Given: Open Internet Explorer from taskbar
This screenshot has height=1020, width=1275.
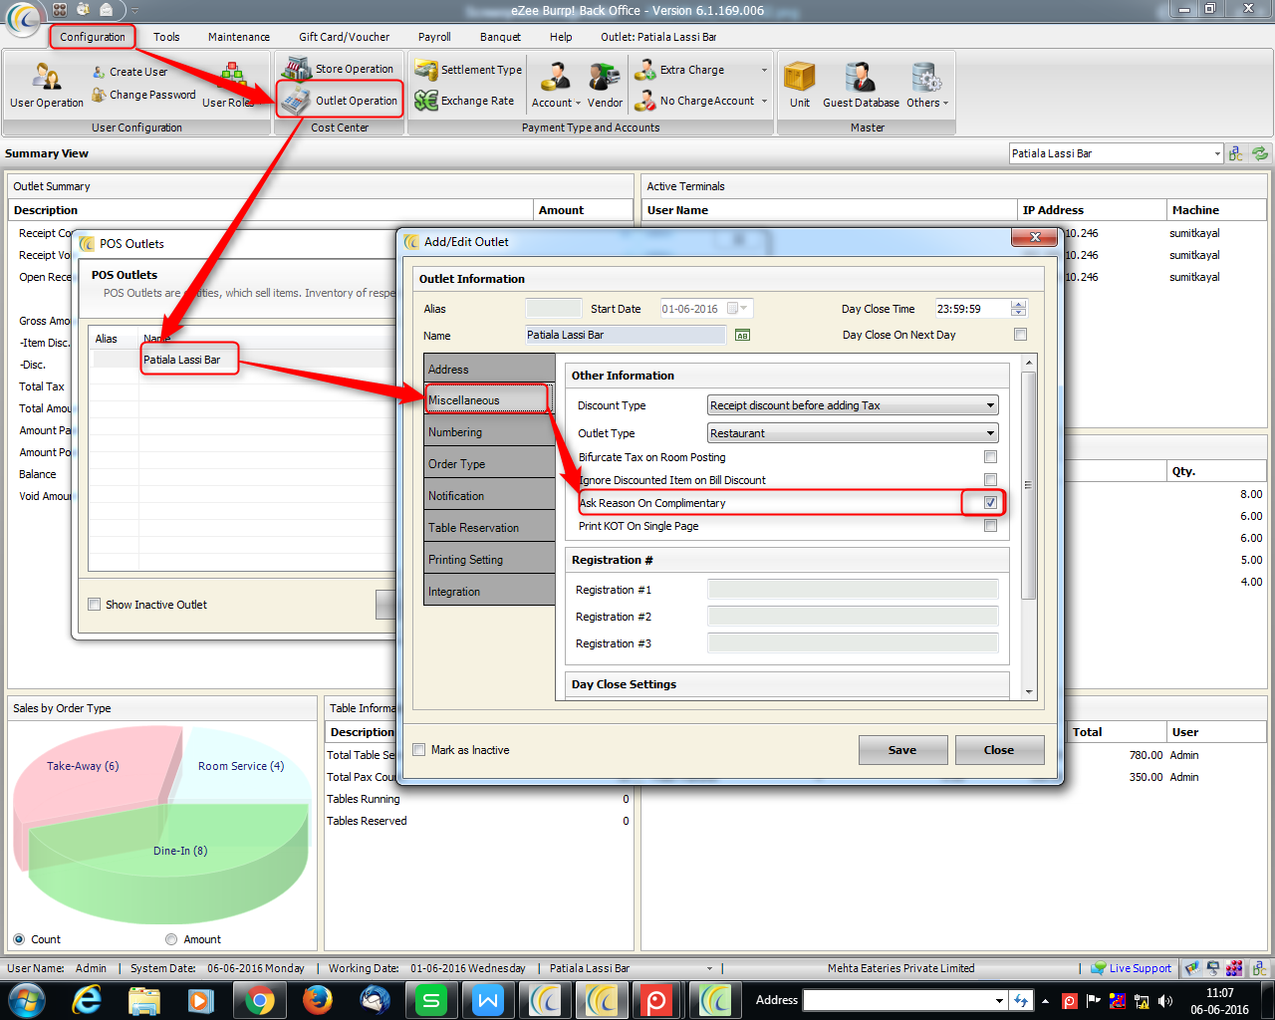Looking at the screenshot, I should tap(88, 1000).
